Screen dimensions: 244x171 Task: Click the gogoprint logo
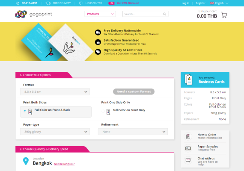(33, 14)
